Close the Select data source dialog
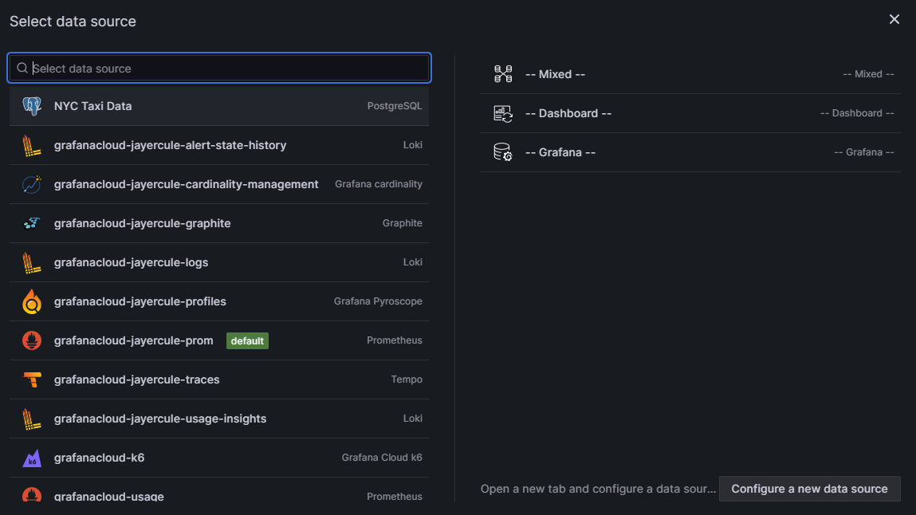The width and height of the screenshot is (916, 515). 894,19
